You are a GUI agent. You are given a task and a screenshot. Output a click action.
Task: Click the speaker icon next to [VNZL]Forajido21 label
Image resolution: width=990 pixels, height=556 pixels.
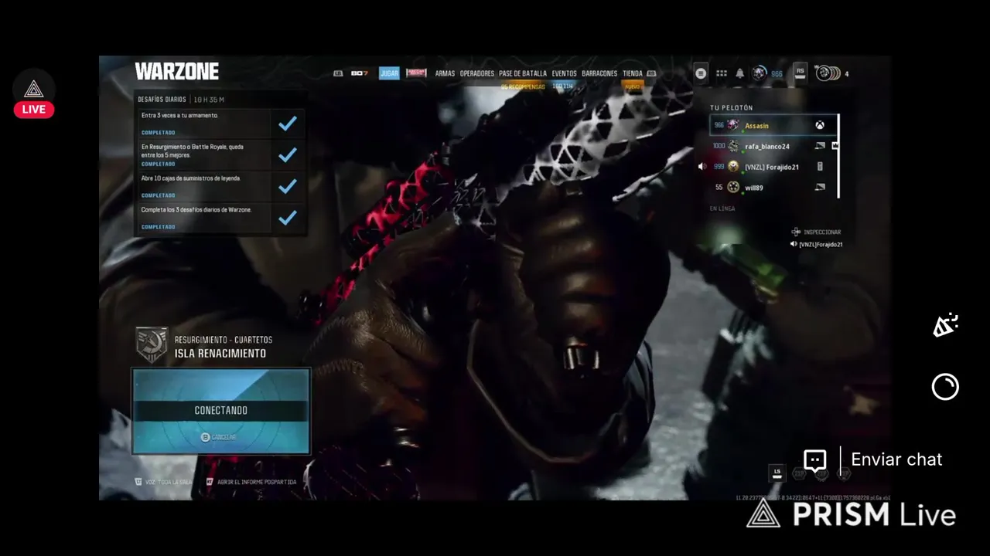794,245
